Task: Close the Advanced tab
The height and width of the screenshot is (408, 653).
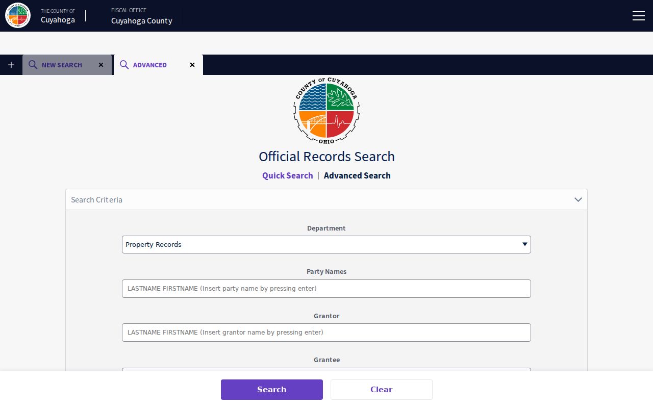Action: pos(192,65)
